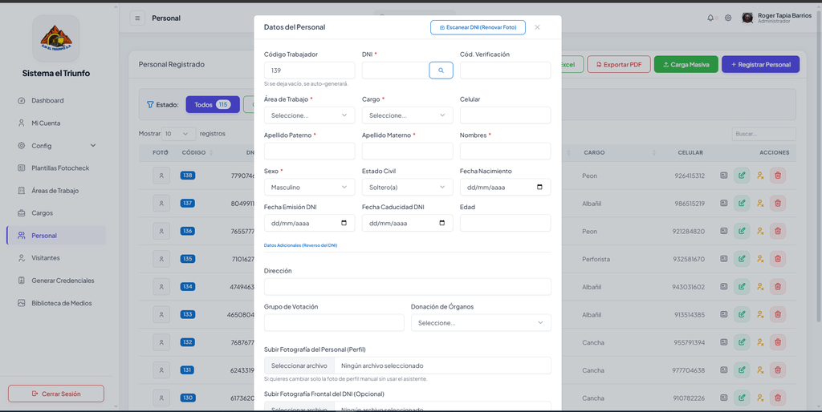The image size is (822, 412).
Task: Click the Dirección input field
Action: 407,287
